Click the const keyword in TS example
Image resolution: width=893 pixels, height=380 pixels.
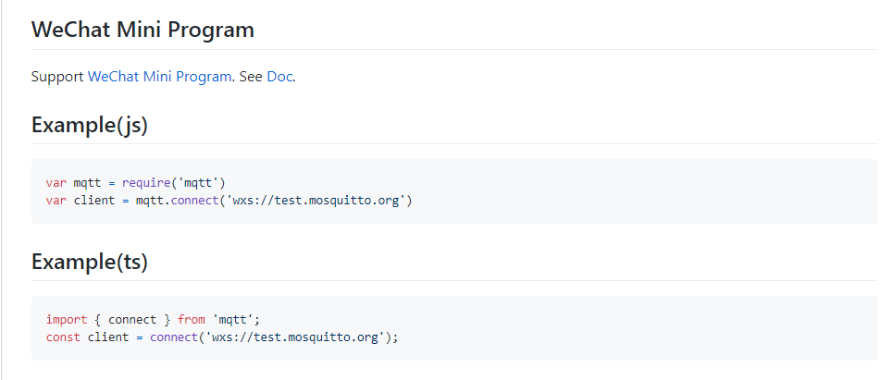click(x=63, y=337)
